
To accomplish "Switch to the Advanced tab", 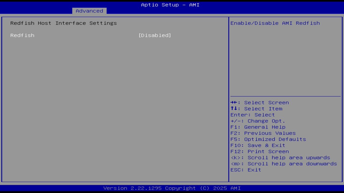I will pyautogui.click(x=89, y=11).
